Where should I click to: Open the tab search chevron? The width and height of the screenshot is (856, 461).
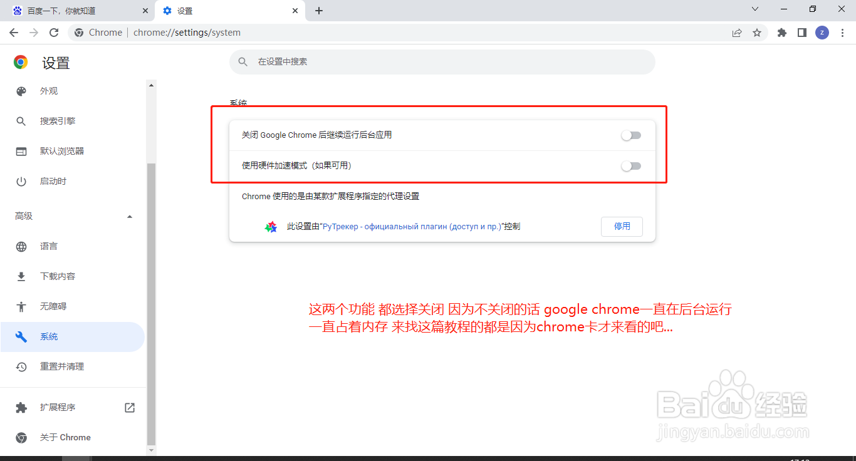pos(755,9)
